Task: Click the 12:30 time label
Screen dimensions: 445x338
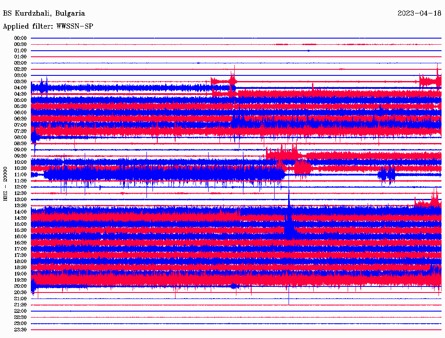Action: click(x=20, y=193)
